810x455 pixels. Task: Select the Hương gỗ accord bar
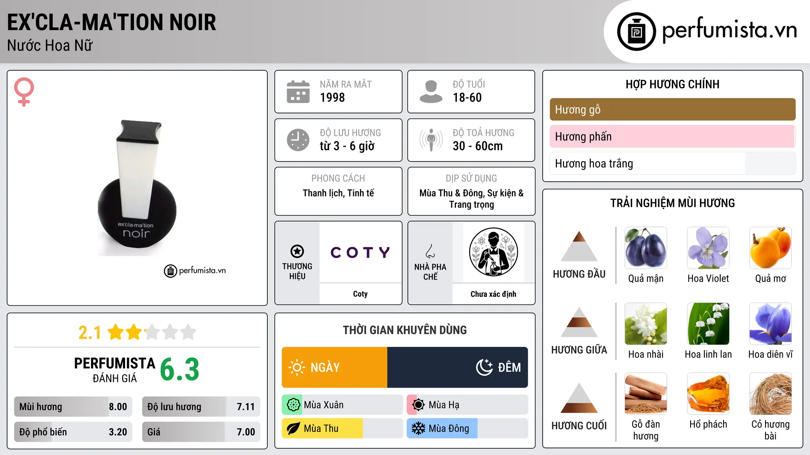[672, 109]
